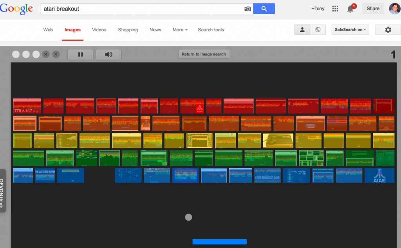Viewport: 401px width, 248px height.
Task: Open the Google apps grid
Action: point(335,8)
